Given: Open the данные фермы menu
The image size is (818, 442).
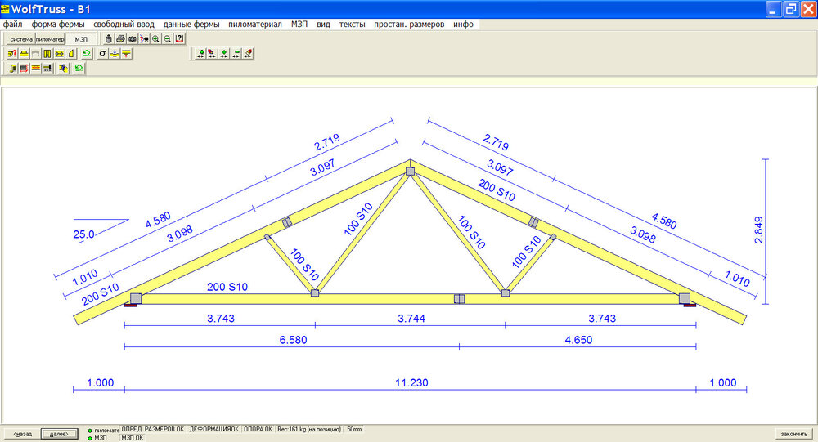Looking at the screenshot, I should [191, 25].
